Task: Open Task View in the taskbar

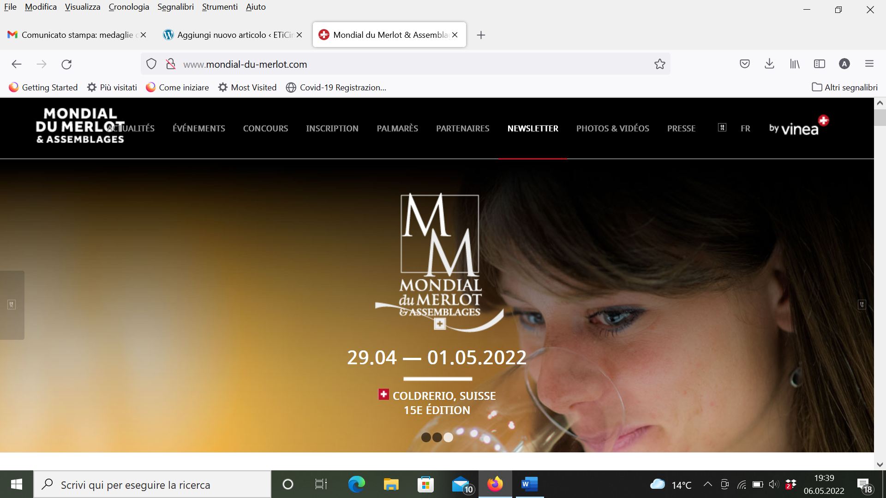Action: coord(321,484)
